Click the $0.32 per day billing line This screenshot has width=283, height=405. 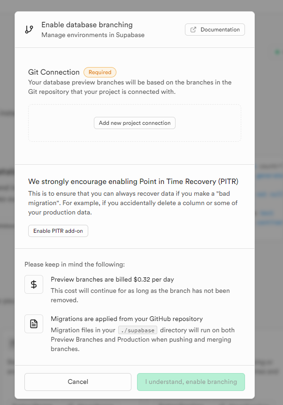(x=112, y=279)
